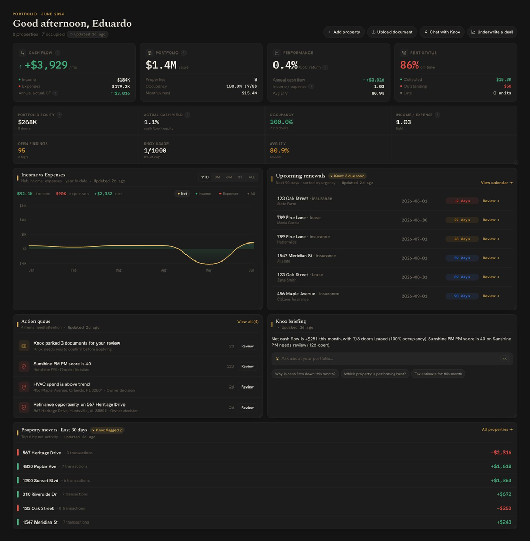Review 1547 Meridian St insurance renewal
The height and width of the screenshot is (541, 530).
491,258
